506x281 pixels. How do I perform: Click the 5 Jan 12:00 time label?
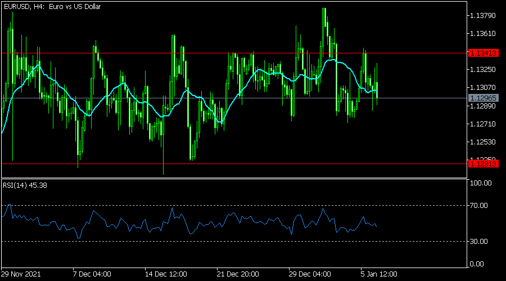(x=379, y=274)
